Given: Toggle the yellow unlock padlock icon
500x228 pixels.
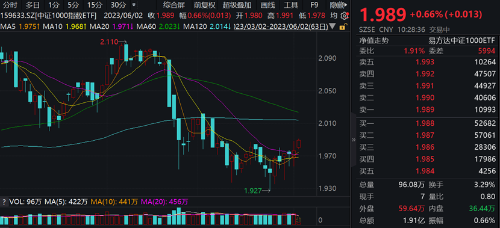Looking at the screenshot, I should tap(343, 26).
